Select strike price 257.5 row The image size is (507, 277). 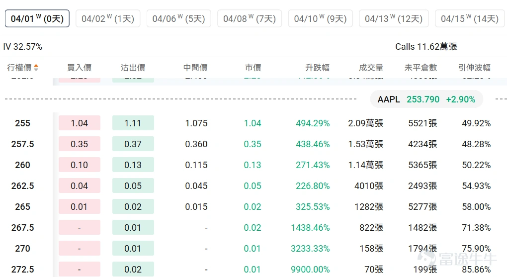click(x=253, y=144)
